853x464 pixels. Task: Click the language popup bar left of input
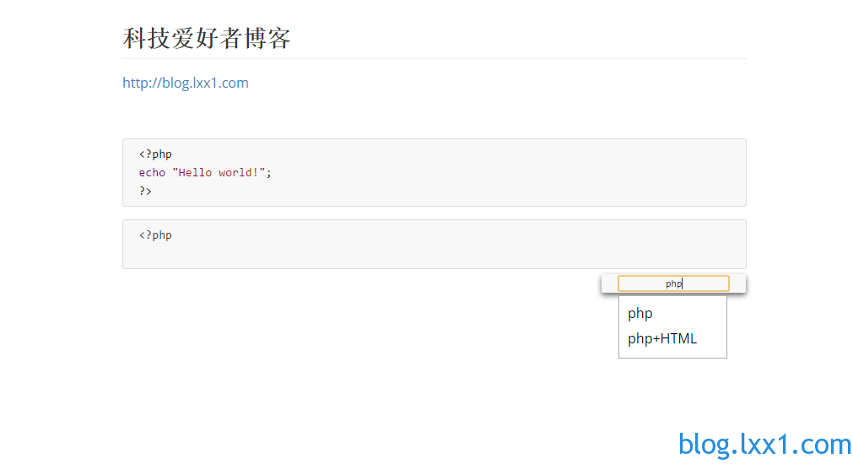(609, 283)
